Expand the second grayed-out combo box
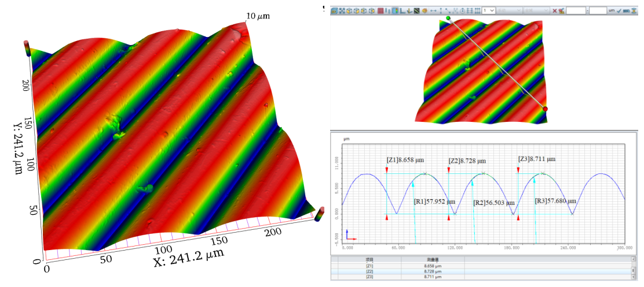 (536, 10)
